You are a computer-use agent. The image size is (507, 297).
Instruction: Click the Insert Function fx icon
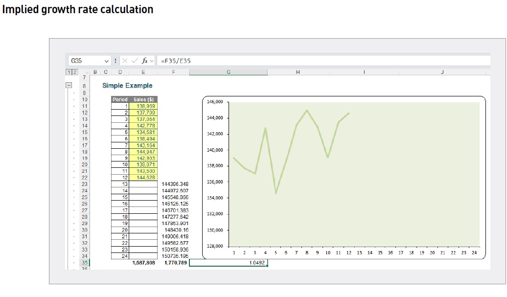pyautogui.click(x=145, y=61)
